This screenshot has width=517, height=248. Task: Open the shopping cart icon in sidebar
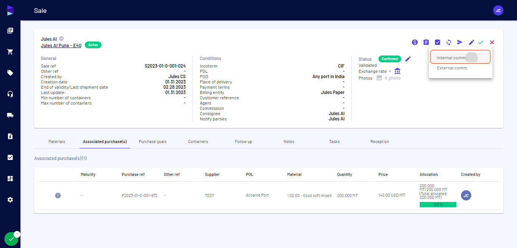pos(10,52)
